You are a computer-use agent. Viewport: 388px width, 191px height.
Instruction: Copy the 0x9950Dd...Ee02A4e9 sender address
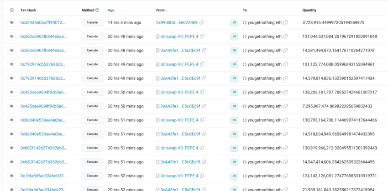tap(202, 22)
